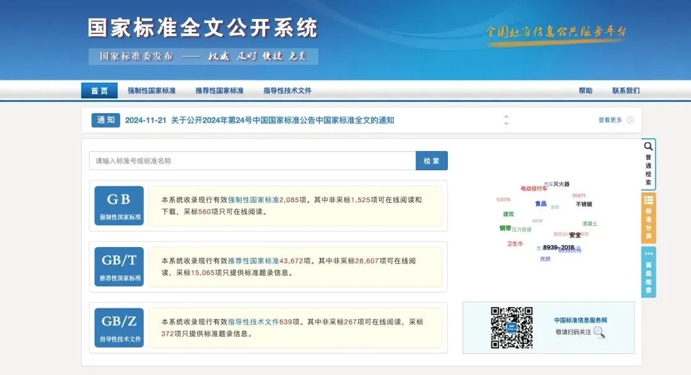Viewport: 691px width, 375px height.
Task: Go to the 首页 tab
Action: pos(99,91)
